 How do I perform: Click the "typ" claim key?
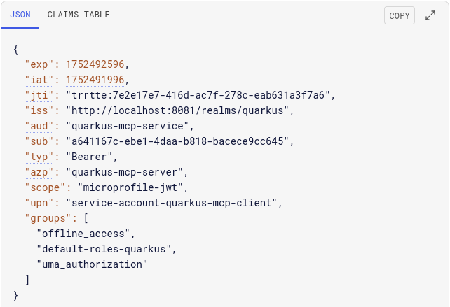click(39, 157)
